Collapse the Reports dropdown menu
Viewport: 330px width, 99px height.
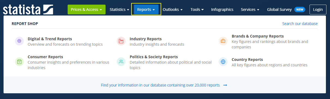(146, 10)
